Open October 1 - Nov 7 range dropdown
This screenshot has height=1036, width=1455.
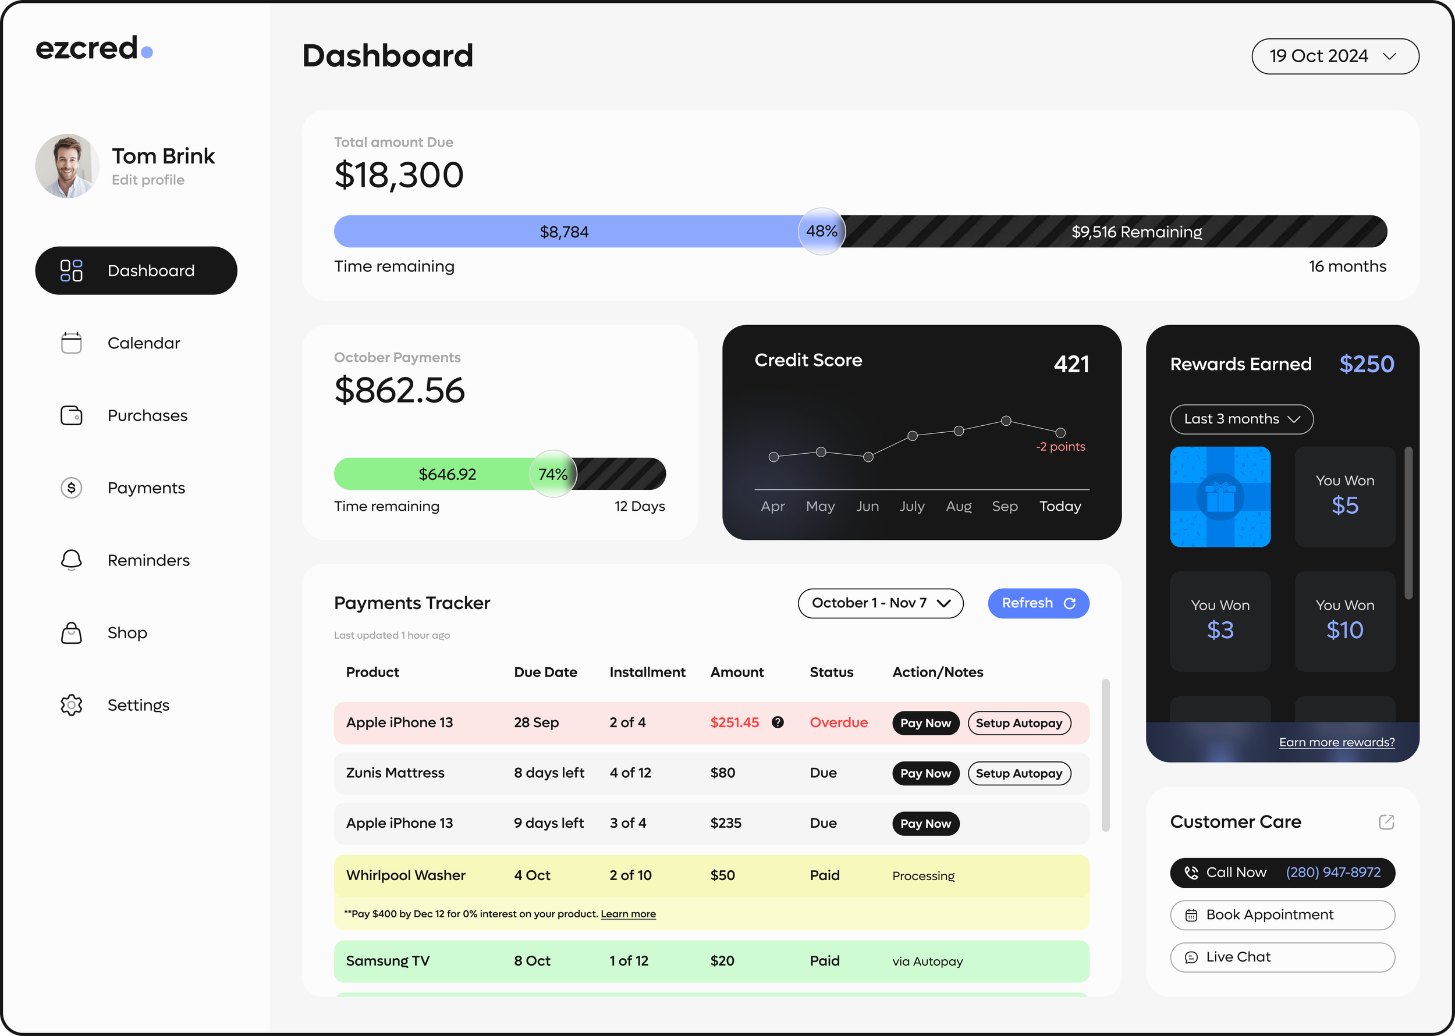(880, 603)
